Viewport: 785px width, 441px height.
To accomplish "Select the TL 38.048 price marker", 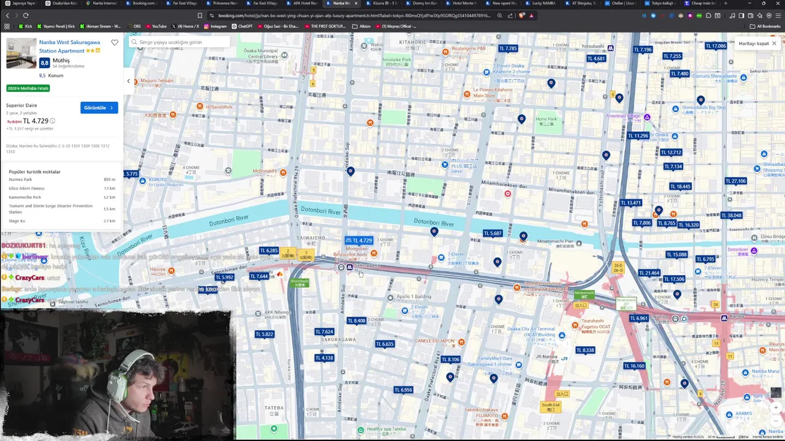I will (731, 216).
